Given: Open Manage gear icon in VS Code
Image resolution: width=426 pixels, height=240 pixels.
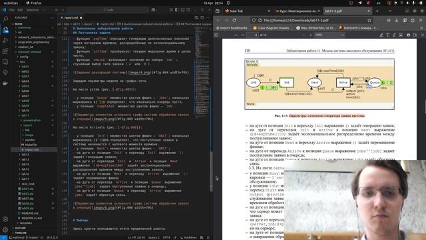Looking at the screenshot, I should pos(5,229).
